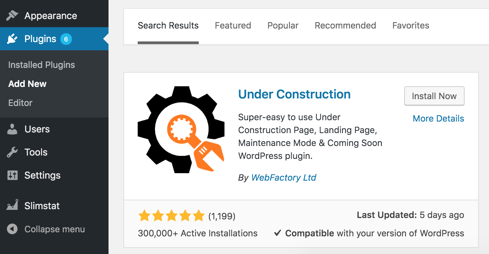Click the Under Construction gear logo
The image size is (489, 254).
tap(181, 129)
